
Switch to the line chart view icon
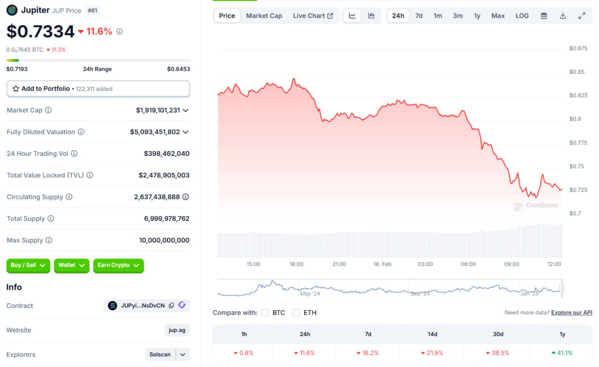tap(352, 15)
